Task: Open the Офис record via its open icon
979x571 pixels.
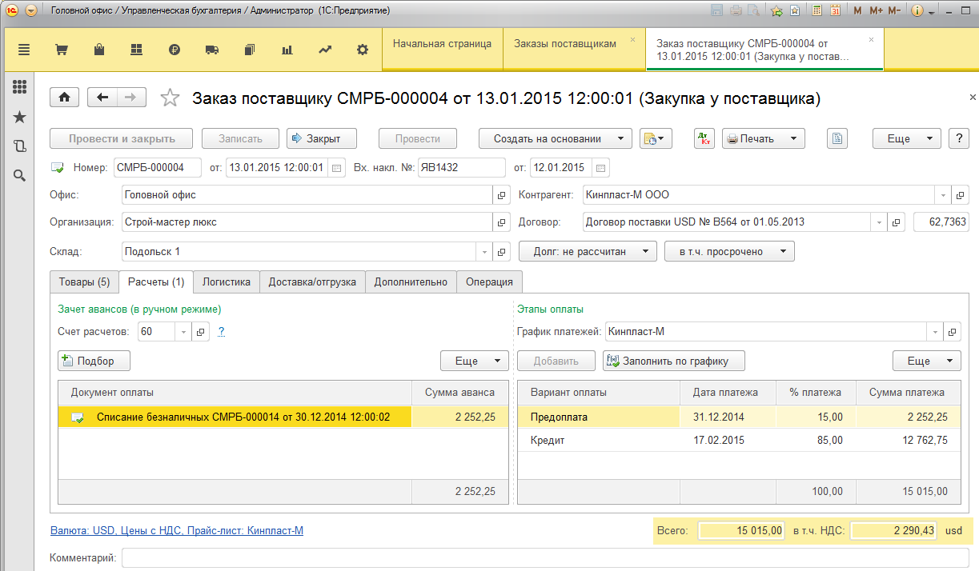Action: [502, 195]
